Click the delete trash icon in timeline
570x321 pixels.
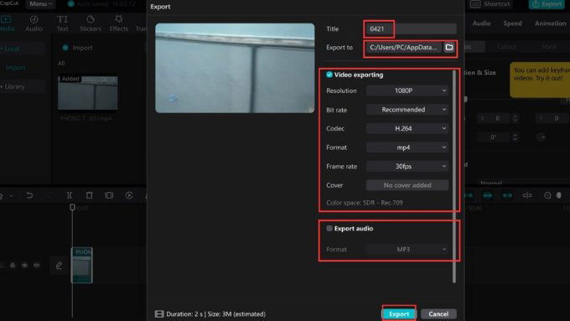89,195
